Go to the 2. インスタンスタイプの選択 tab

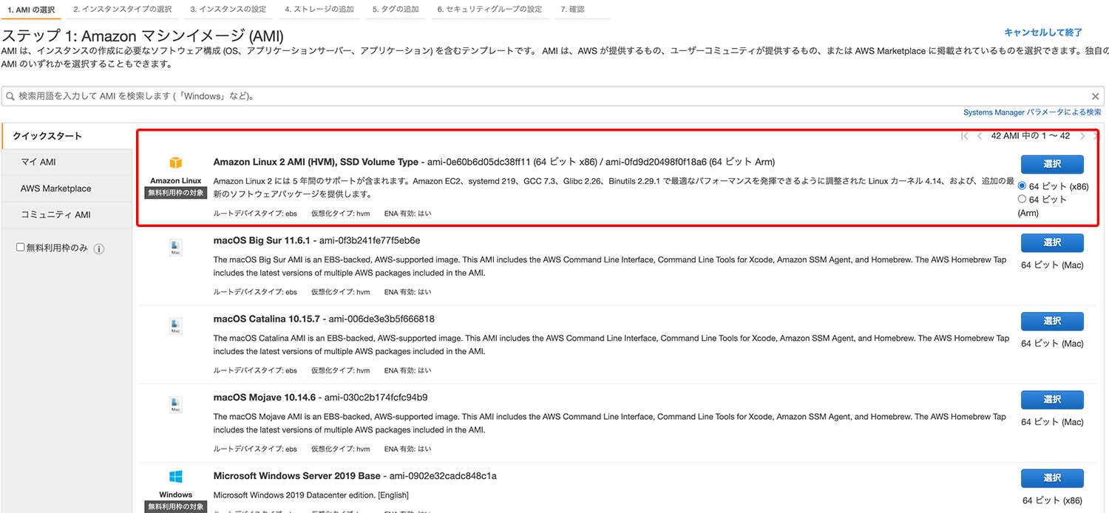(x=123, y=10)
